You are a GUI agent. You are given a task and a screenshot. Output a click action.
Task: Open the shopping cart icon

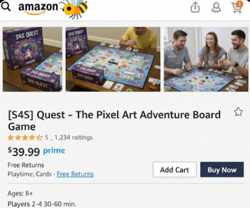coord(236,8)
